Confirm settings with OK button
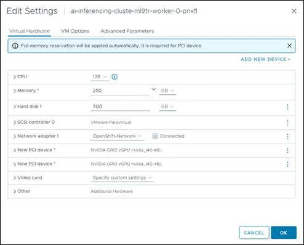The image size is (304, 245). click(284, 233)
